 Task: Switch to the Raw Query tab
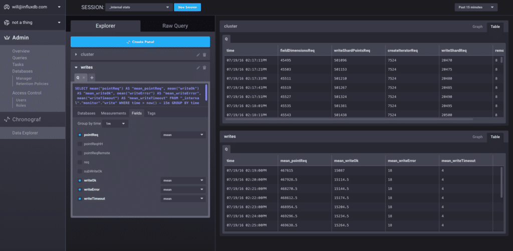pos(175,25)
